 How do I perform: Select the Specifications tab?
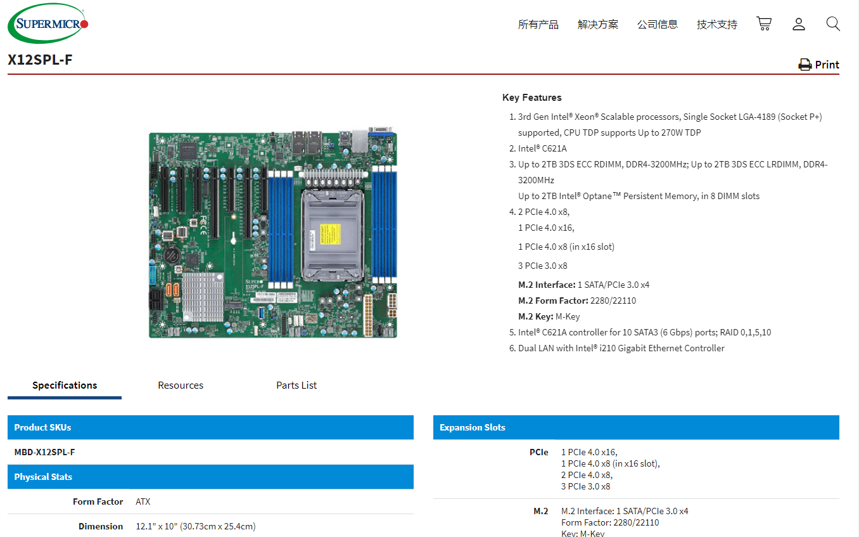point(65,385)
